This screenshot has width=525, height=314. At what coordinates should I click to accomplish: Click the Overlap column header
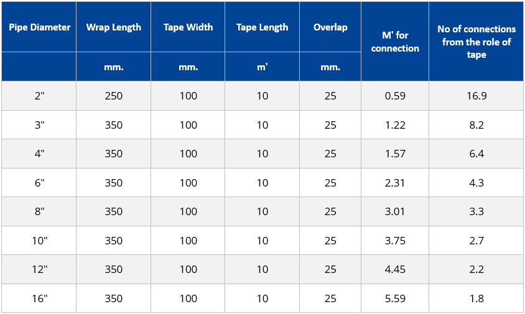pos(330,27)
